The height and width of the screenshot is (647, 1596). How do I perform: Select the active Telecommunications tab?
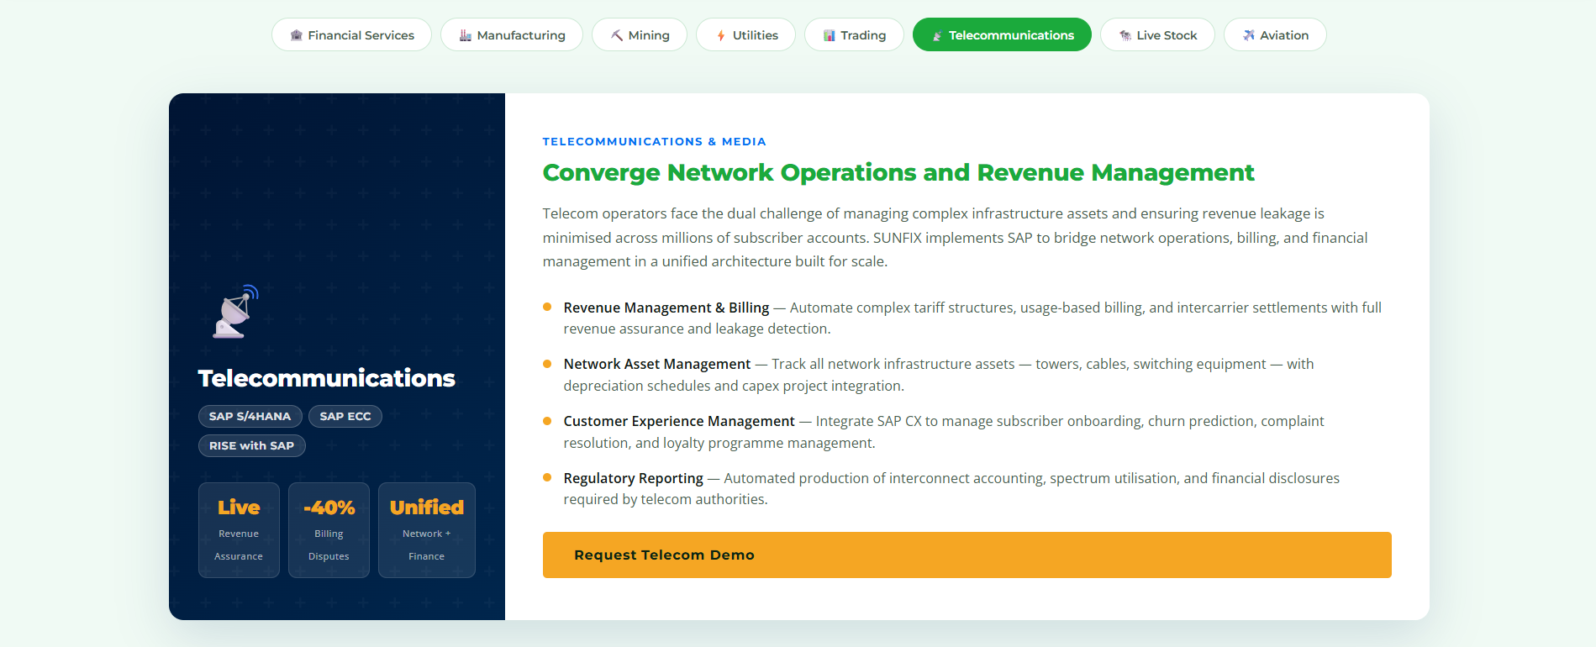pyautogui.click(x=1002, y=34)
